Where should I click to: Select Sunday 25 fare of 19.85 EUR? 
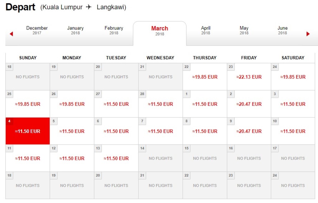click(x=28, y=104)
